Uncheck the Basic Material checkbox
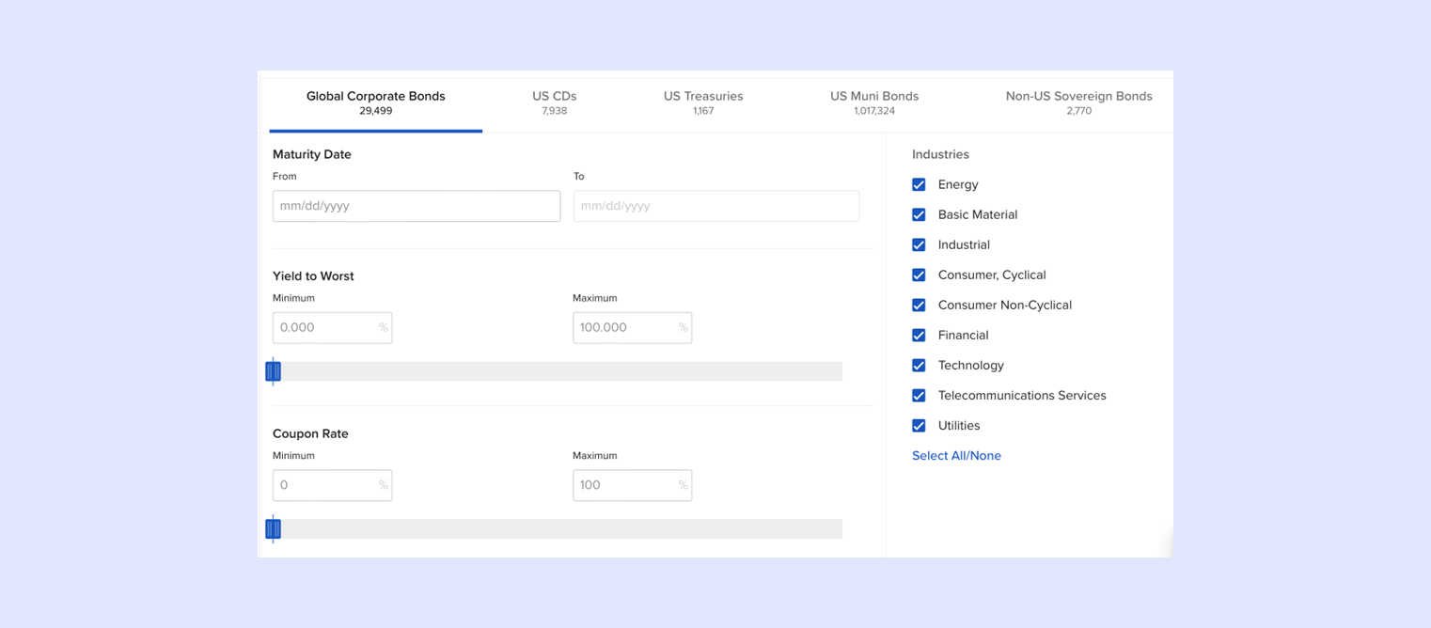 [x=919, y=215]
